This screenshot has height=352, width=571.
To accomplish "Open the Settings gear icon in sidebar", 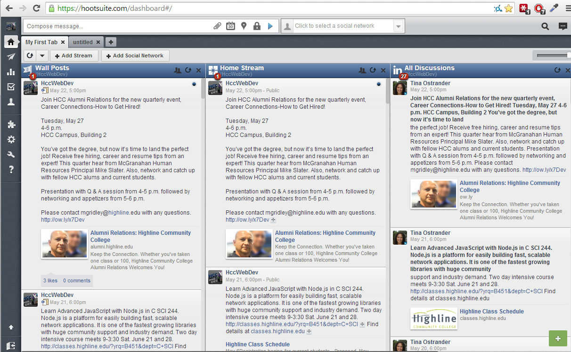I will (11, 139).
